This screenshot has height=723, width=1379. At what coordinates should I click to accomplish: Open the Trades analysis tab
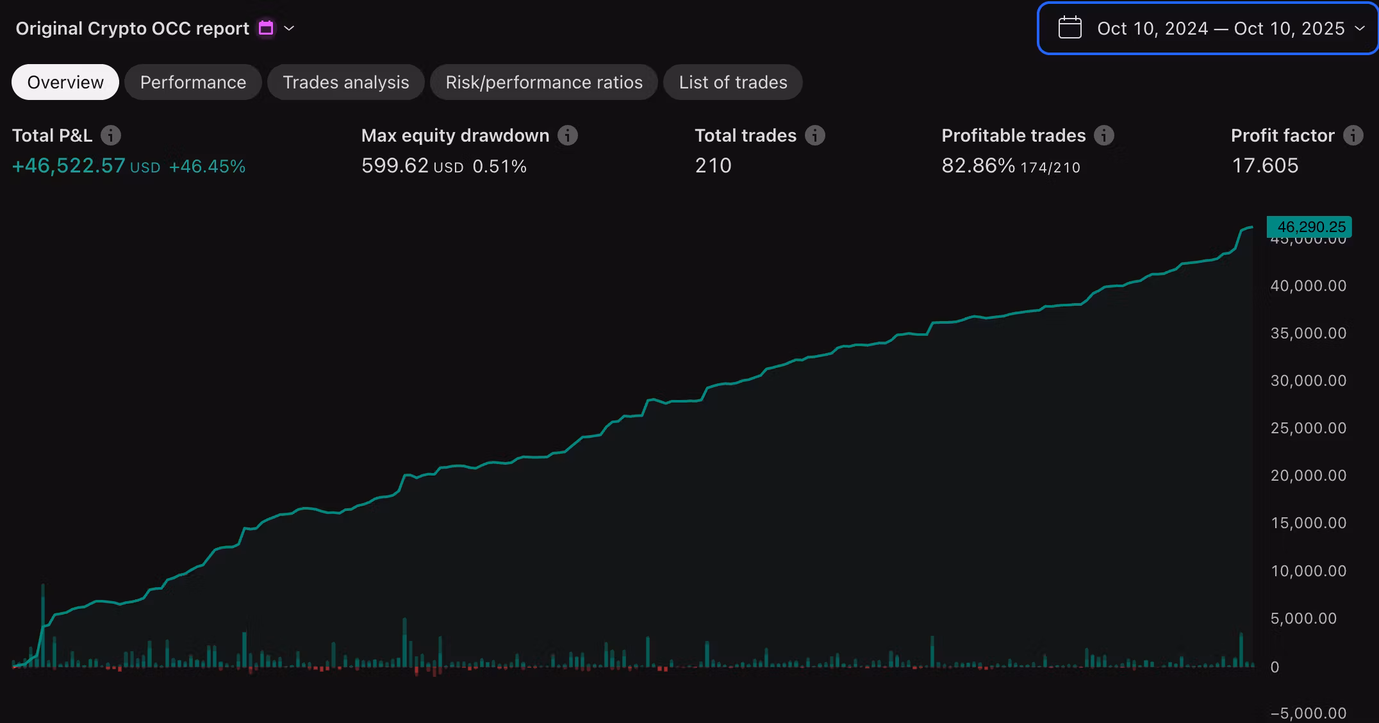point(345,82)
